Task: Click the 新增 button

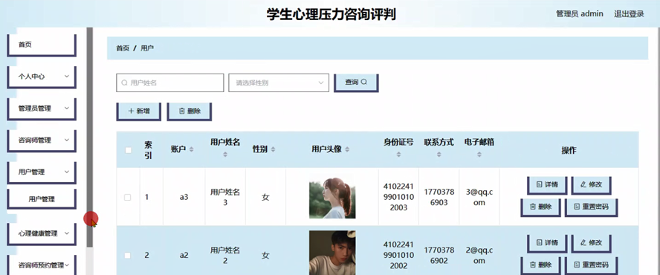Action: coord(138,111)
